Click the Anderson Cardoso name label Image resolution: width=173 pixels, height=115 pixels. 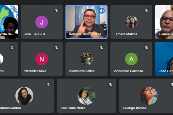(x=129, y=71)
